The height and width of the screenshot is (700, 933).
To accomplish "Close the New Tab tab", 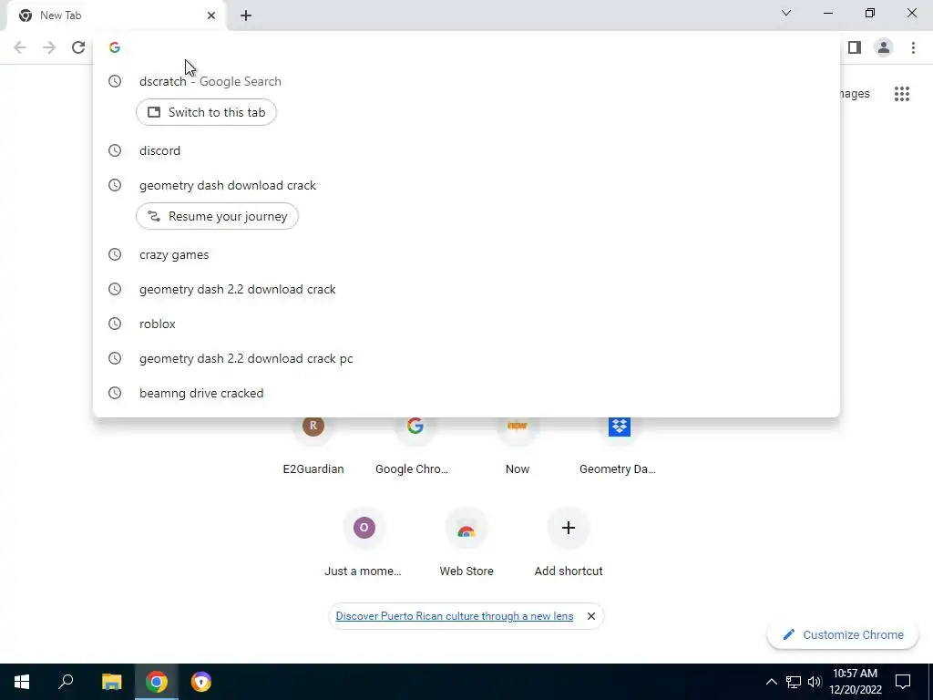I will click(x=211, y=15).
